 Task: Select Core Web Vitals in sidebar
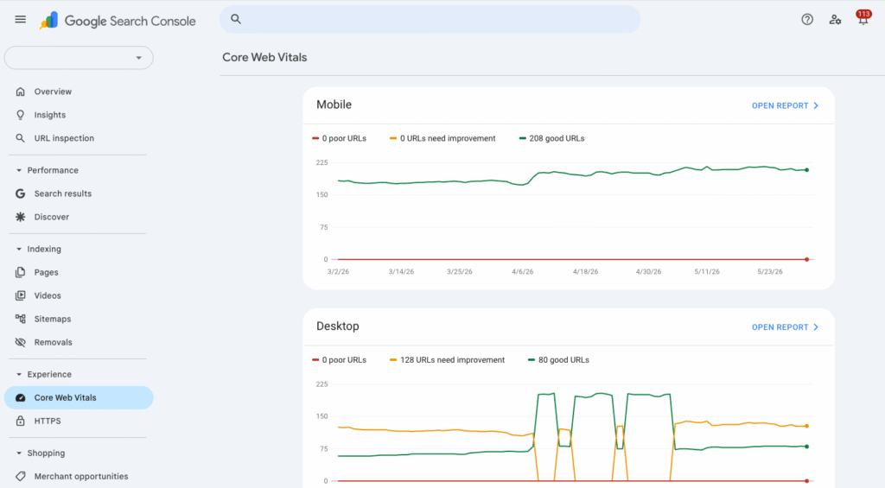pos(79,397)
